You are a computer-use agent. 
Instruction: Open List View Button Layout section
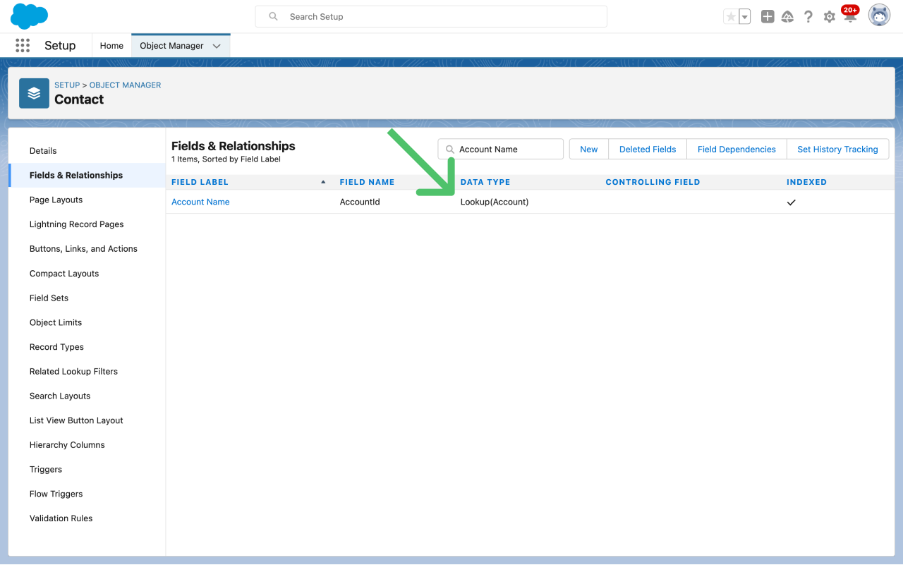pos(76,420)
